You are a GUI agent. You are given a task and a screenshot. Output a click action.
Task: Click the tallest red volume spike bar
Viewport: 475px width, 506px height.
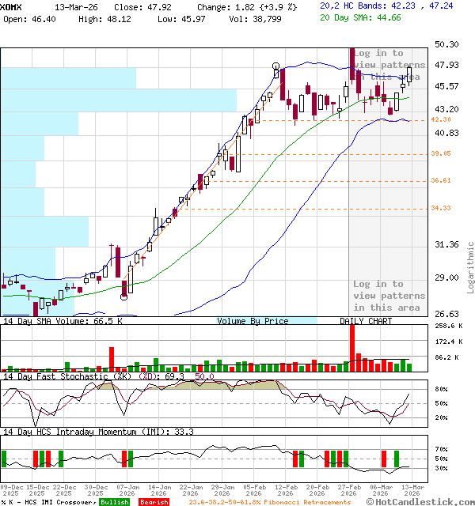tap(351, 346)
